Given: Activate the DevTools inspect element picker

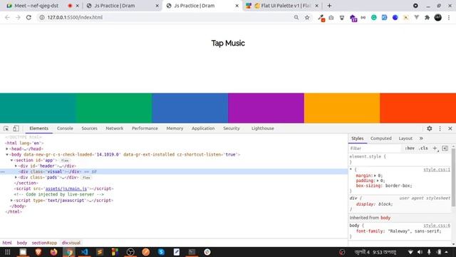Looking at the screenshot, I should coord(6,128).
